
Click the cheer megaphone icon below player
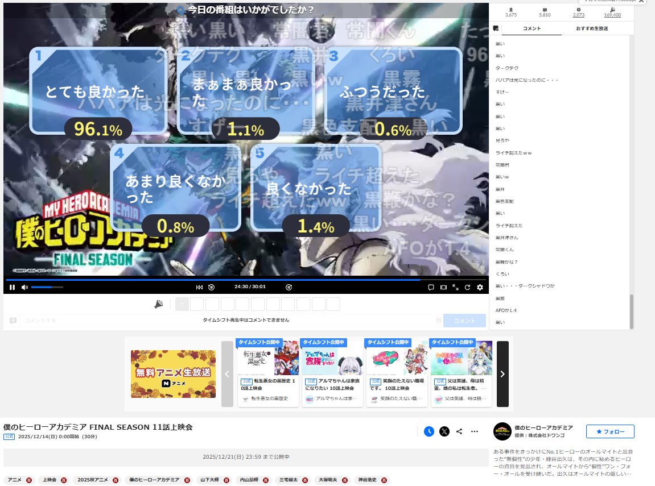(159, 304)
